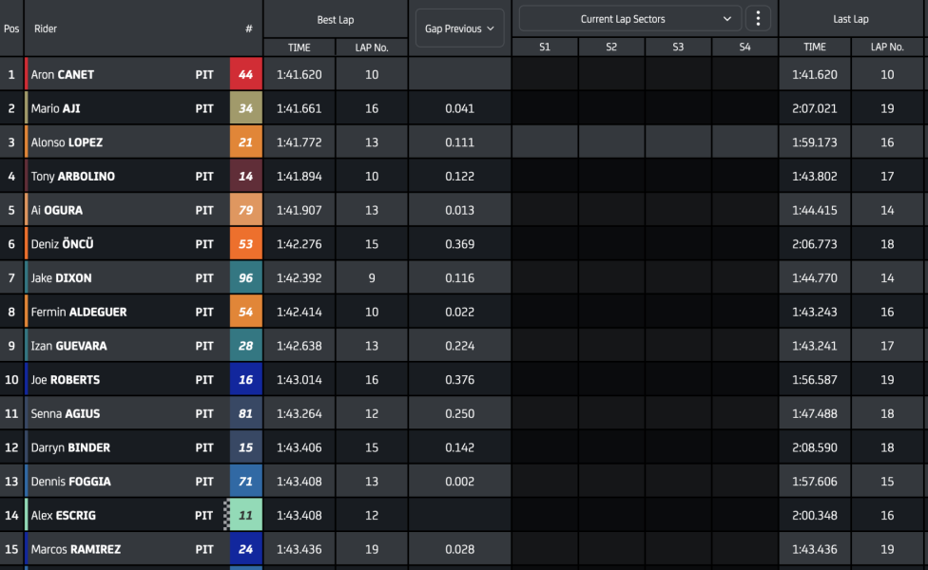Click rider number badge 79
This screenshot has height=570, width=928.
[x=245, y=210]
